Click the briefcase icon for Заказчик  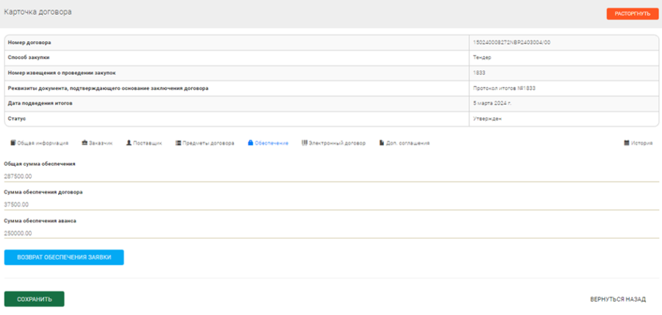[85, 143]
